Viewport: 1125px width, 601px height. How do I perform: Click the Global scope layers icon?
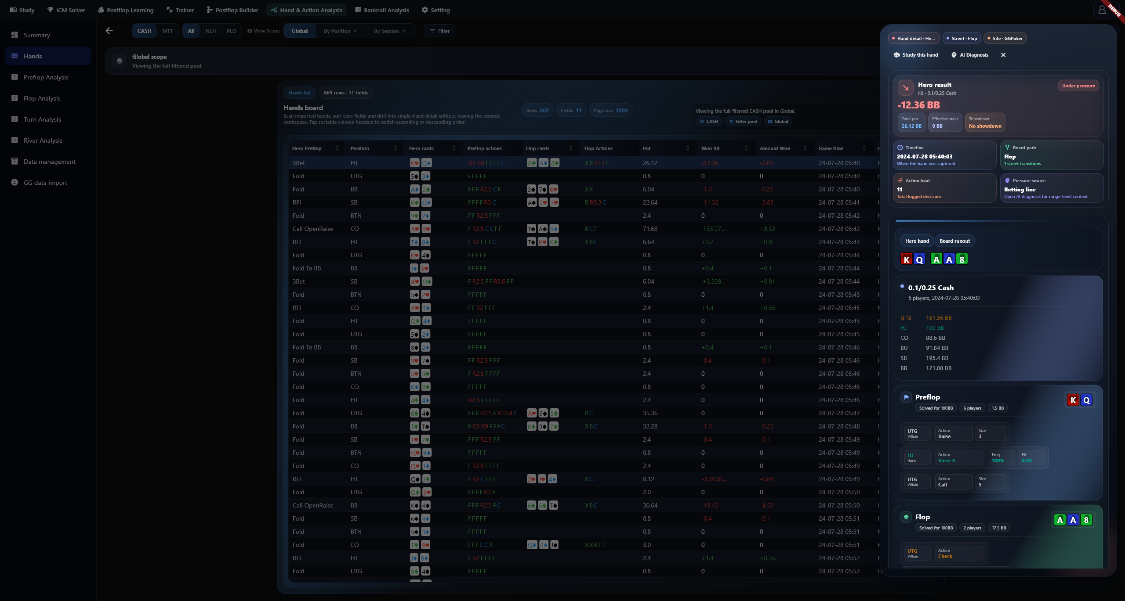point(119,61)
